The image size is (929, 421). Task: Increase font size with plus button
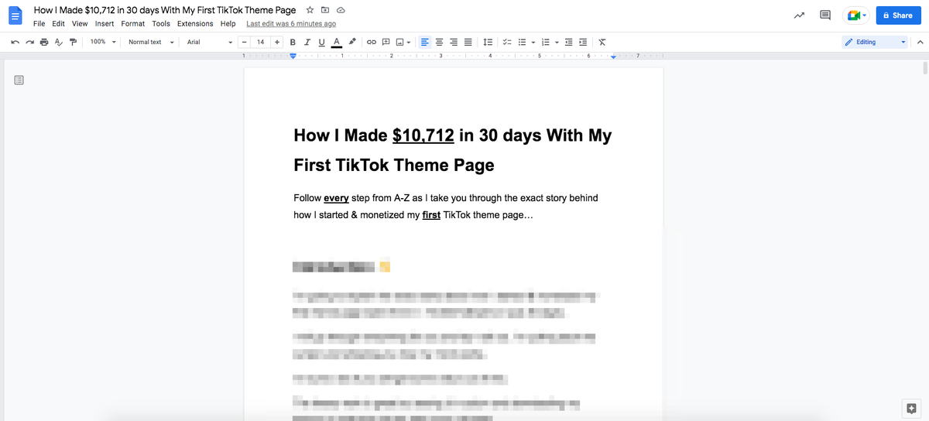pyautogui.click(x=277, y=42)
